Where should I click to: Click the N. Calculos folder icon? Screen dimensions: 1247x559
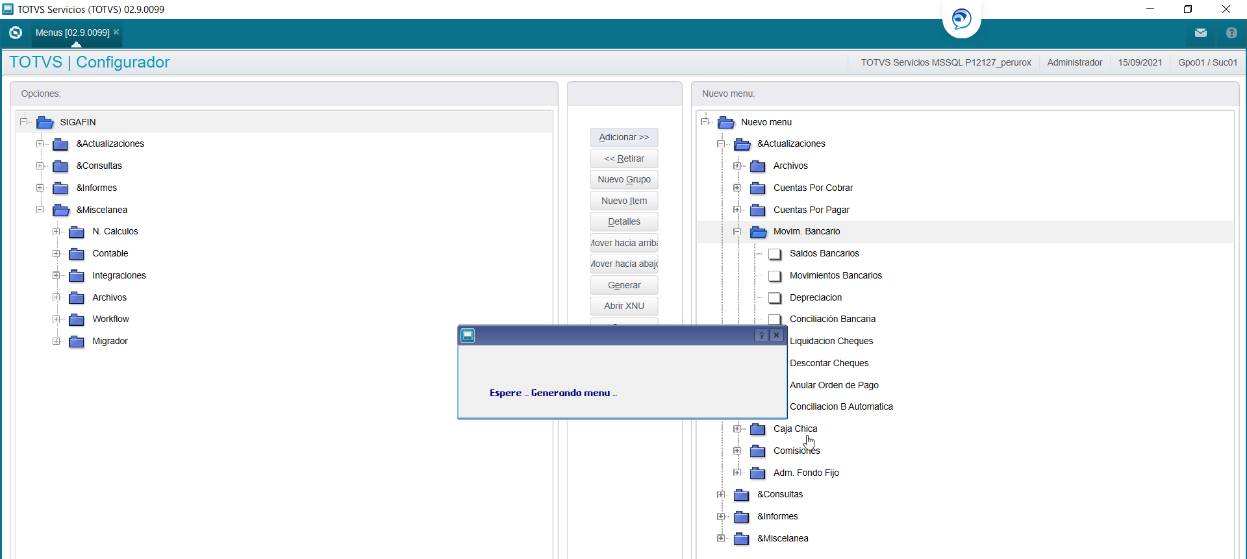[77, 232]
